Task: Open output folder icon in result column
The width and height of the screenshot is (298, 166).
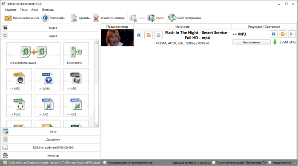Action: coord(283,34)
